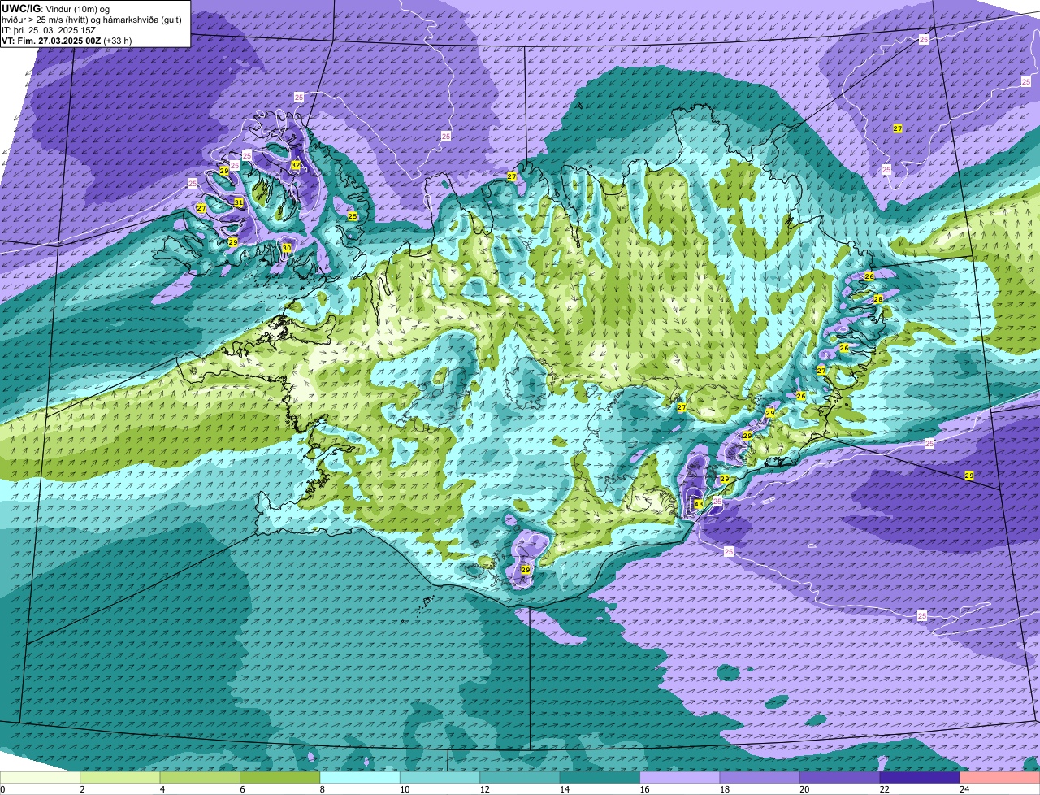Pick the 6–8 m/s olive green swatch
This screenshot has height=795, width=1040.
click(281, 777)
